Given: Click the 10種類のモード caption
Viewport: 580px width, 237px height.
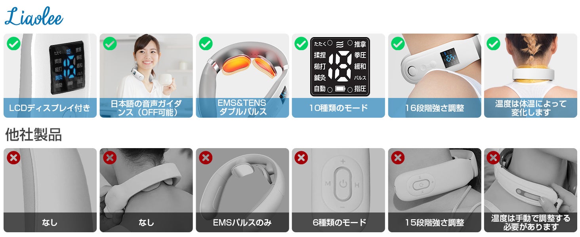Looking at the screenshot, I should pos(338,108).
